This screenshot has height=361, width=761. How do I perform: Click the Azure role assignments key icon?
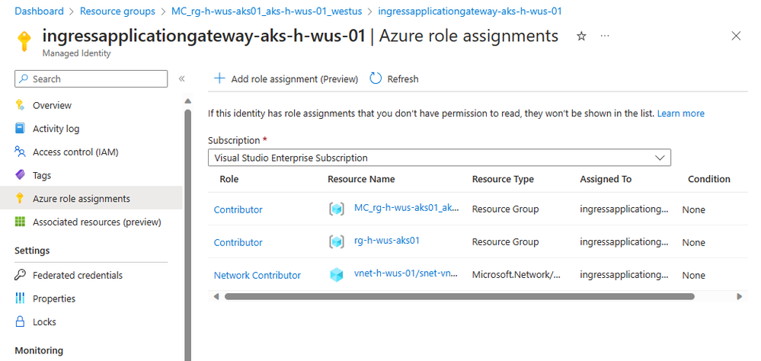[x=20, y=199]
